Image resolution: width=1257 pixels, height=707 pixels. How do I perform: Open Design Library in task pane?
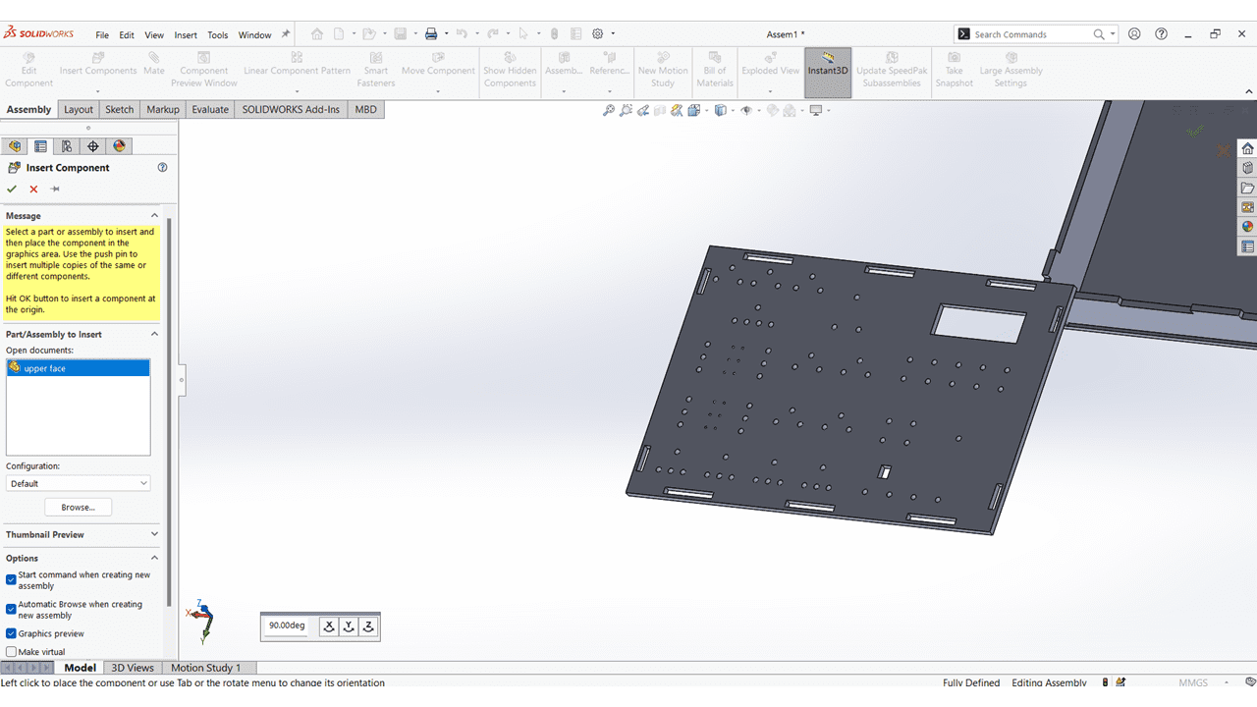[1247, 168]
